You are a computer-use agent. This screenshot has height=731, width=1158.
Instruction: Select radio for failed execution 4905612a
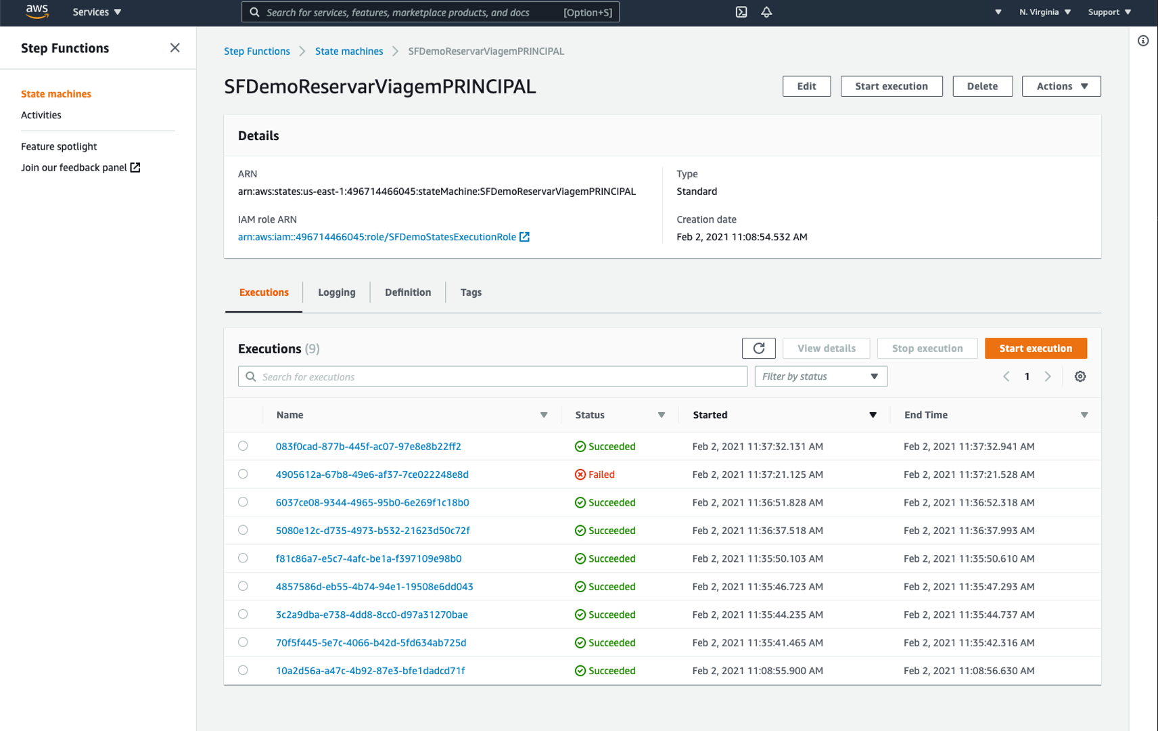pyautogui.click(x=243, y=474)
